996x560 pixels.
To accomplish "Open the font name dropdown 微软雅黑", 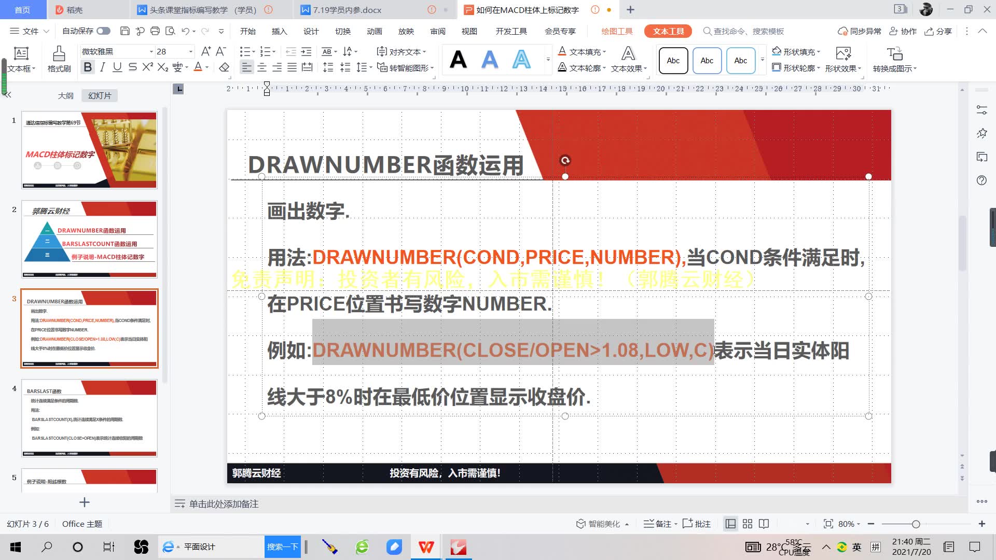I will pos(151,51).
